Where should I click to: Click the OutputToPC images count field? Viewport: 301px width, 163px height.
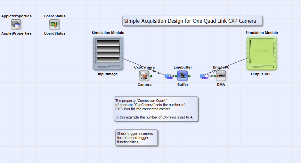269,67
